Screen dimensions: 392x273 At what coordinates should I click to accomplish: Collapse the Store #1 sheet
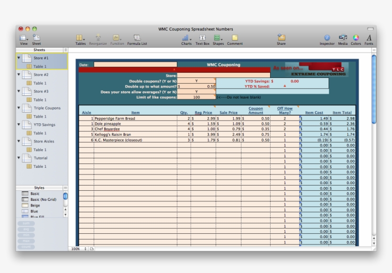tap(19, 58)
